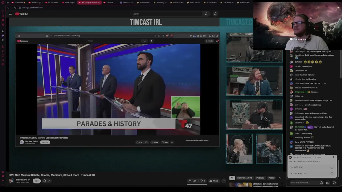Toggle notification bell for Timcast IRL
342x192 pixels.
(x=45, y=181)
